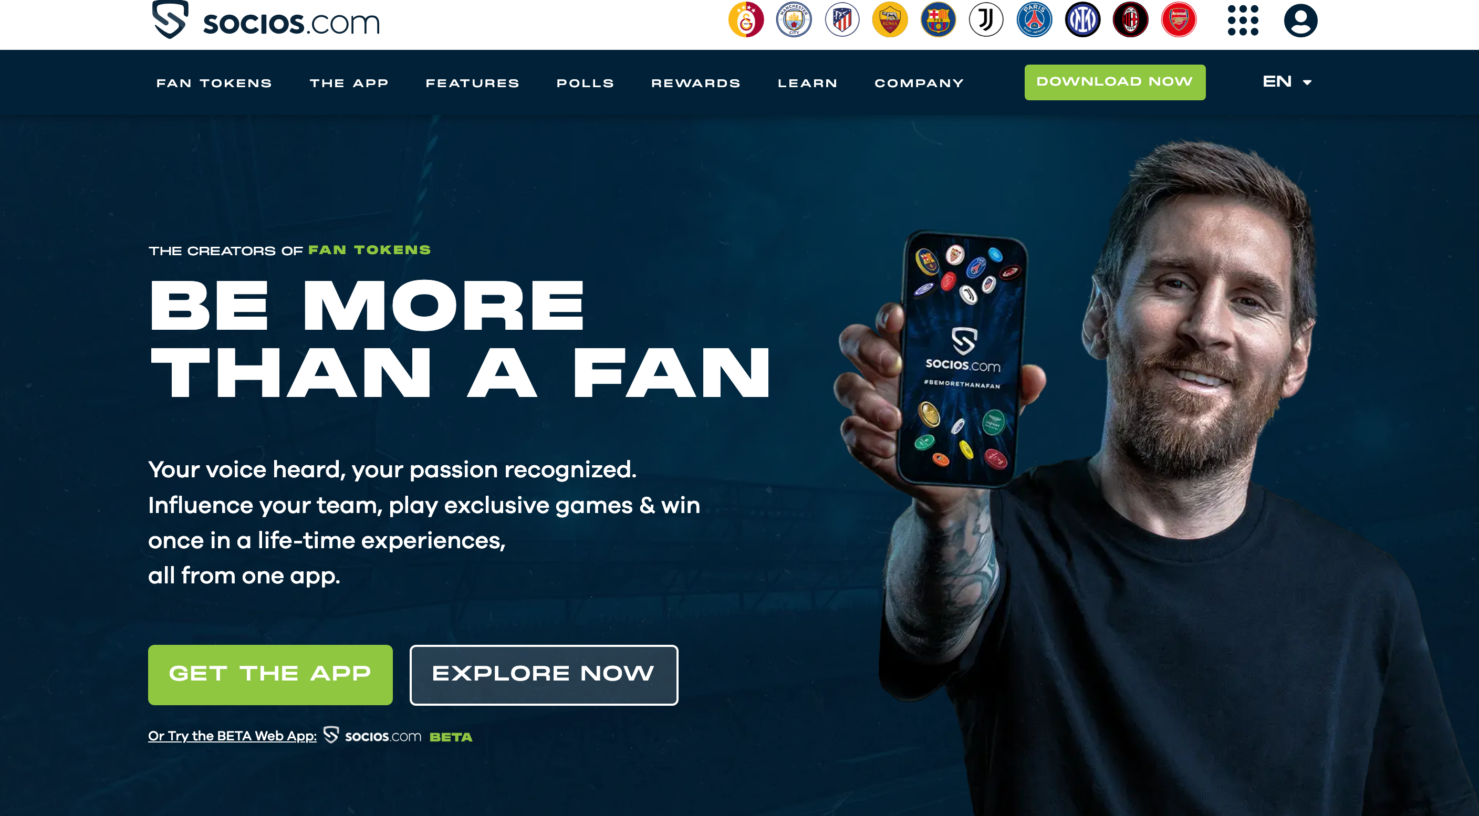Expand the EN language dropdown

coord(1287,82)
